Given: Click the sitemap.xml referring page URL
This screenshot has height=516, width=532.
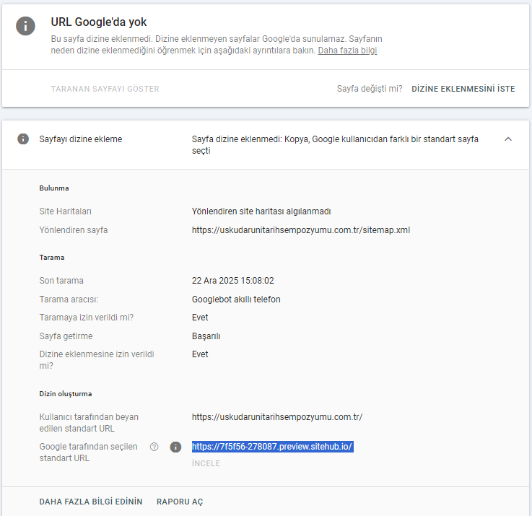Looking at the screenshot, I should [300, 230].
